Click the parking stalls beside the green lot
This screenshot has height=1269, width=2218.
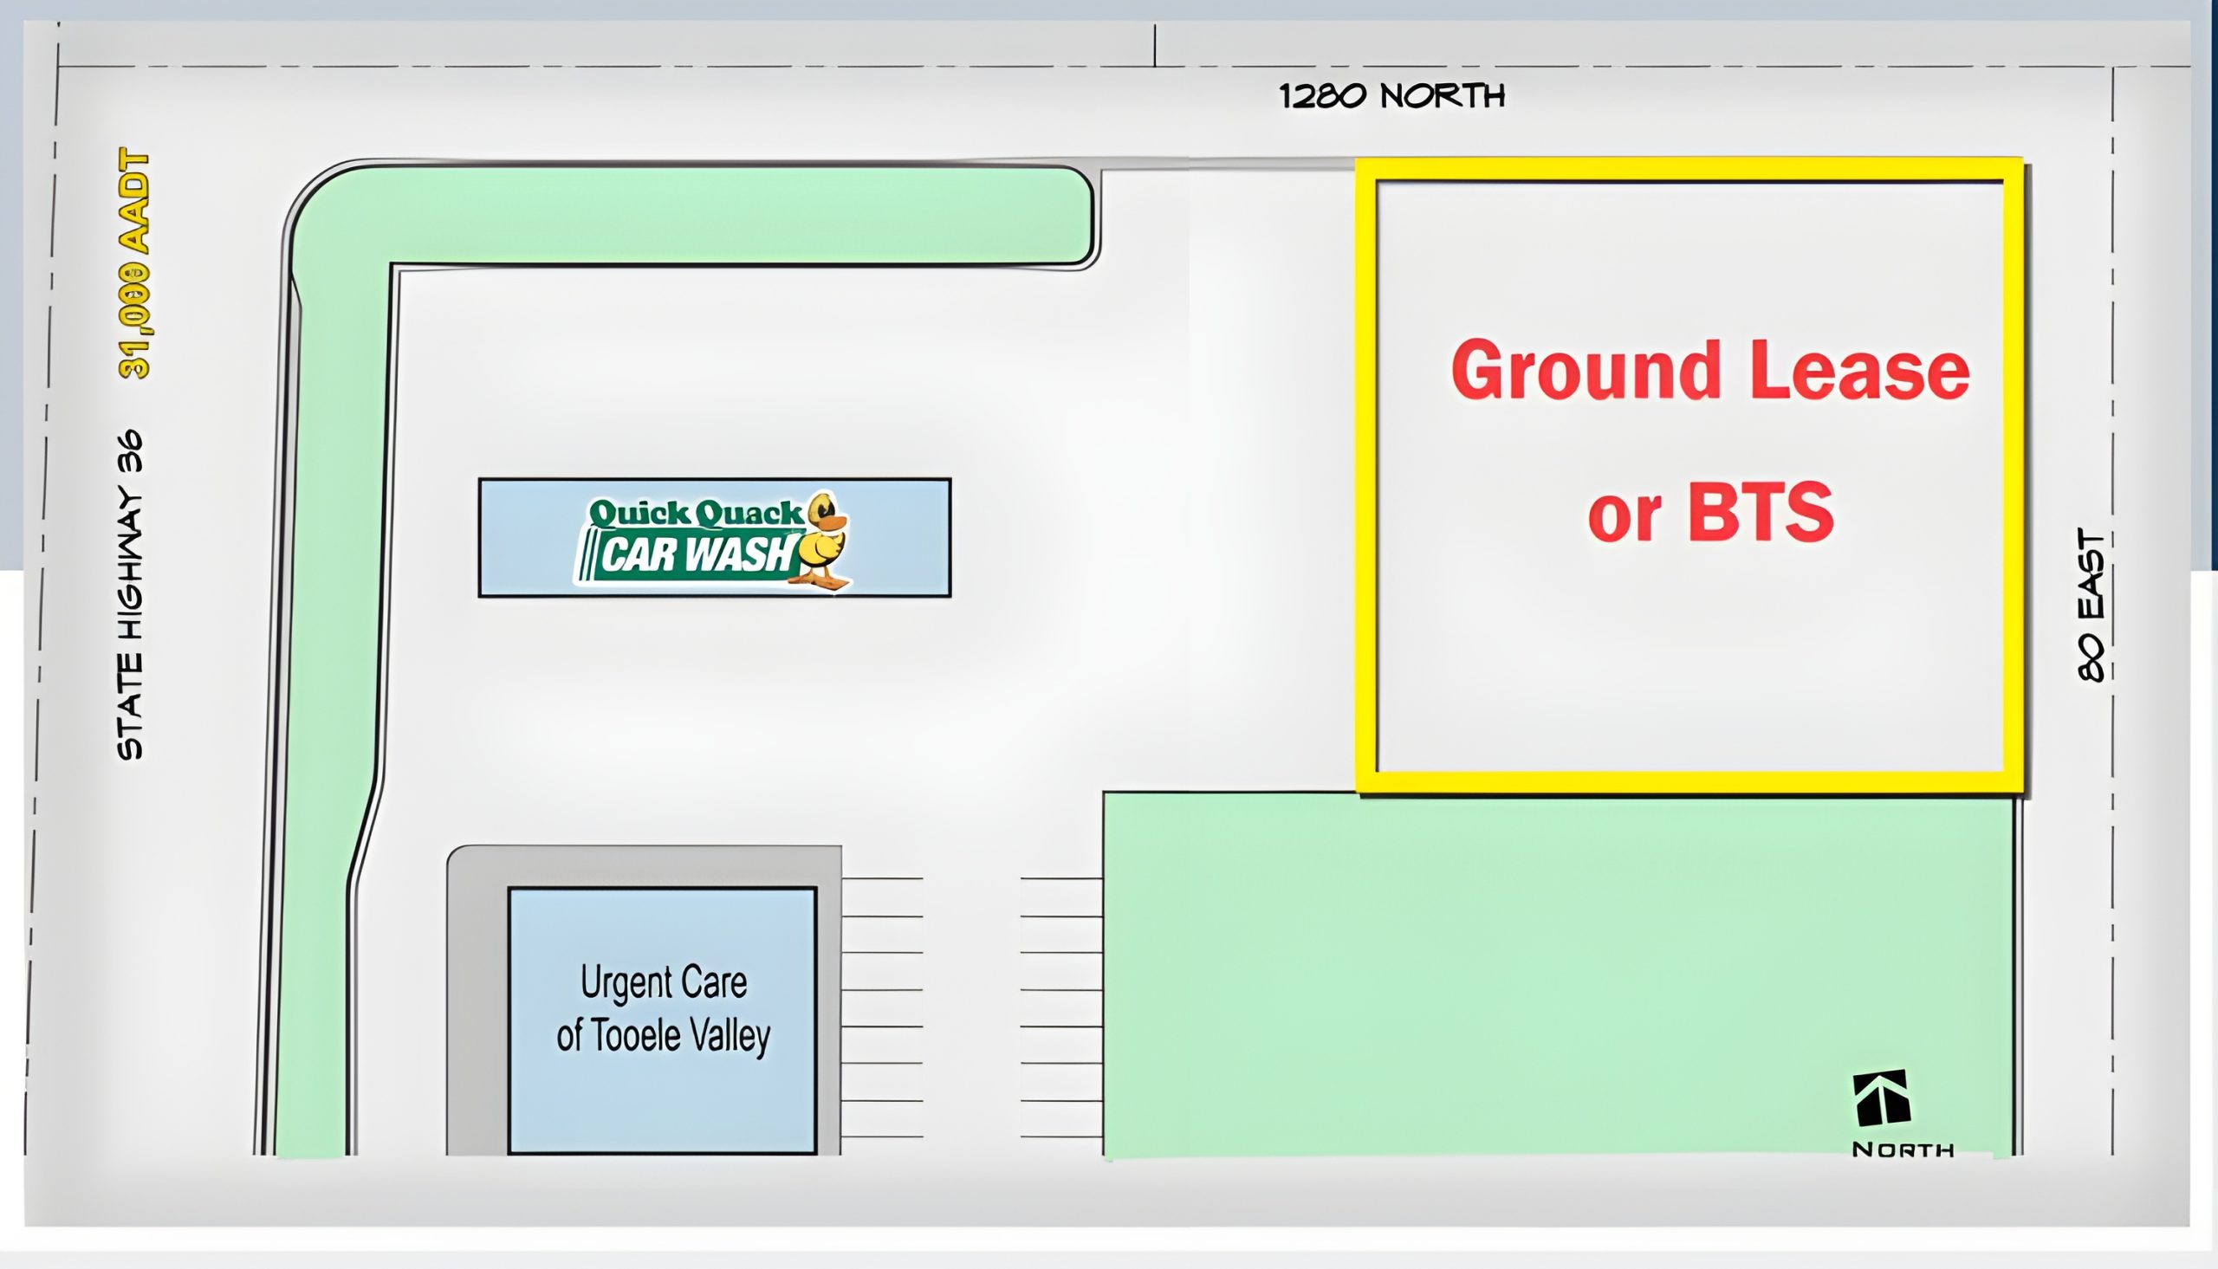[x=1061, y=1007]
